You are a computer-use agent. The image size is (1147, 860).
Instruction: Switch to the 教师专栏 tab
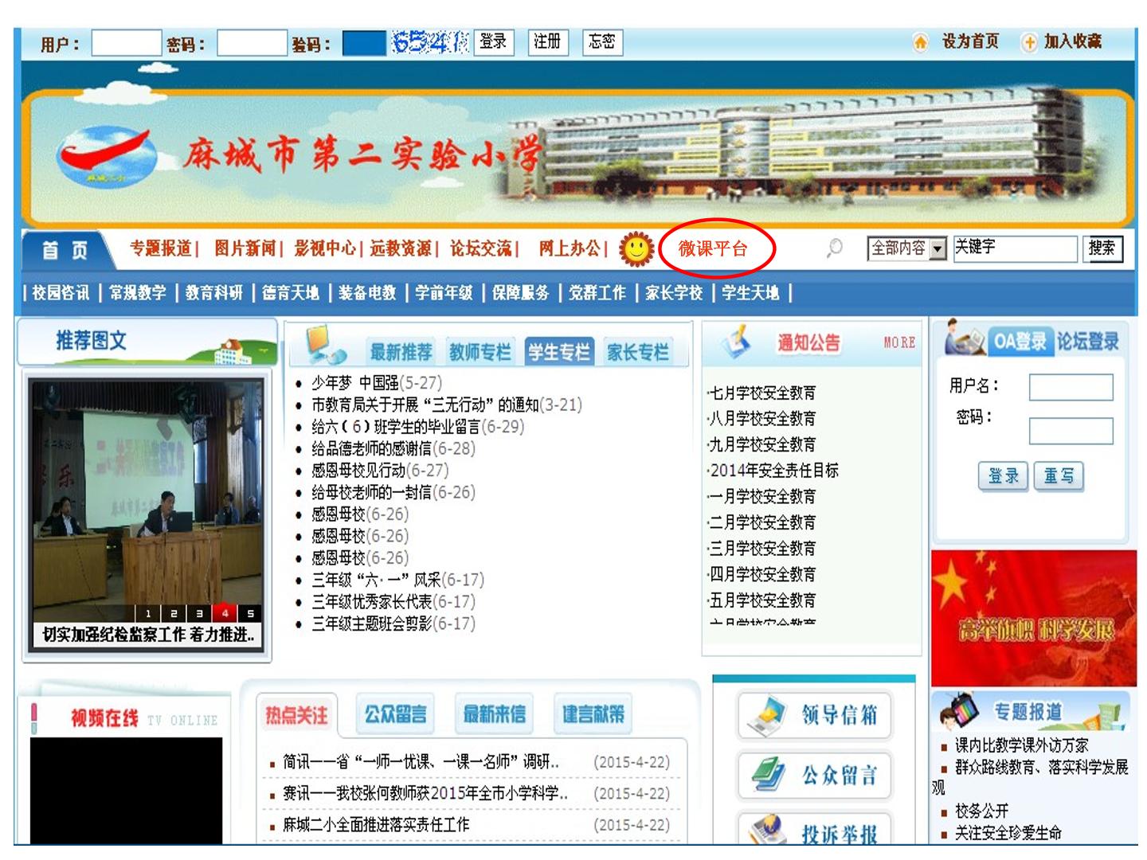[x=480, y=351]
